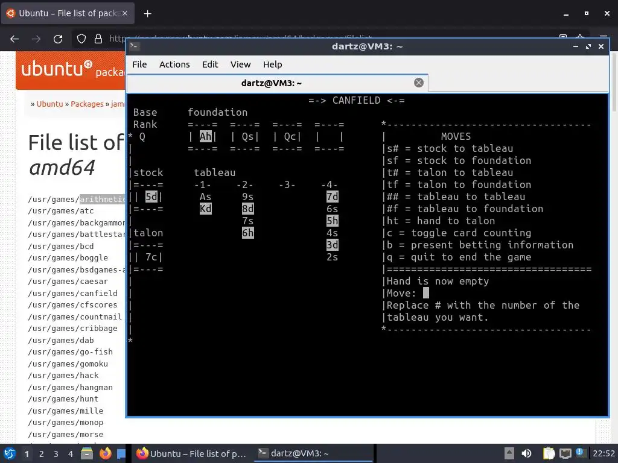Open the clipboard manager tray icon
The width and height of the screenshot is (618, 463).
pos(548,453)
